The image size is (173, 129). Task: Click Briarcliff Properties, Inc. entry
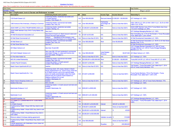pos(18,98)
